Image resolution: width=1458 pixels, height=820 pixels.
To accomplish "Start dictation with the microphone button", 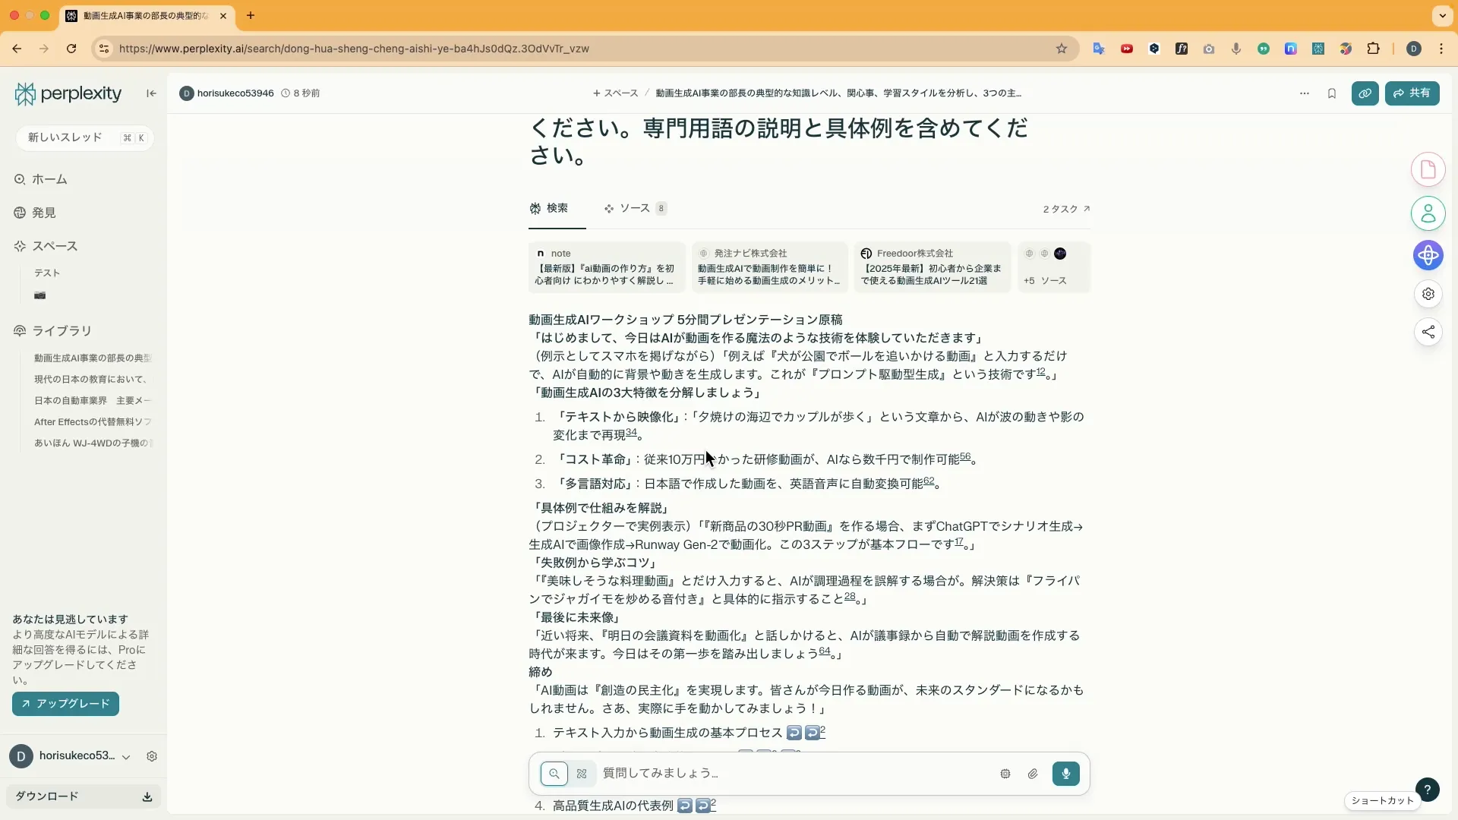I will [x=1066, y=774].
